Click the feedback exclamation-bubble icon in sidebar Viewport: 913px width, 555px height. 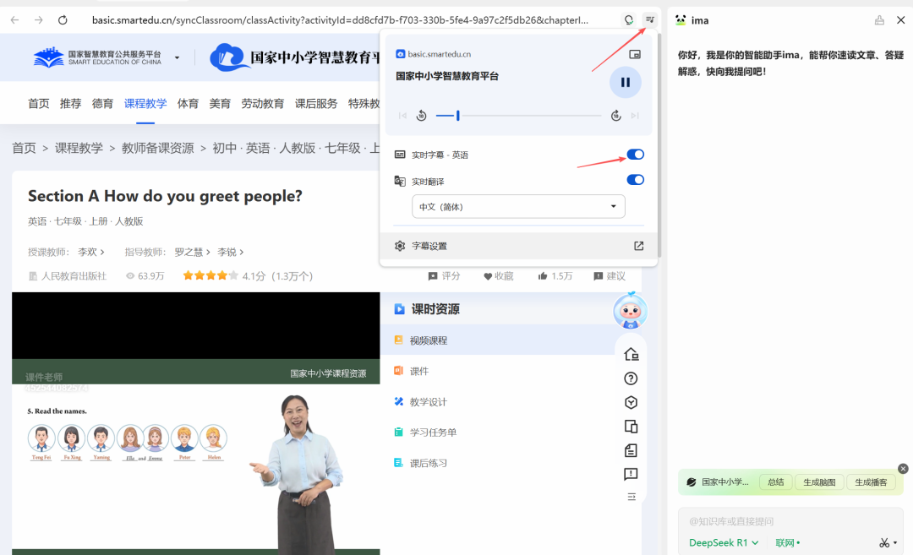[631, 475]
